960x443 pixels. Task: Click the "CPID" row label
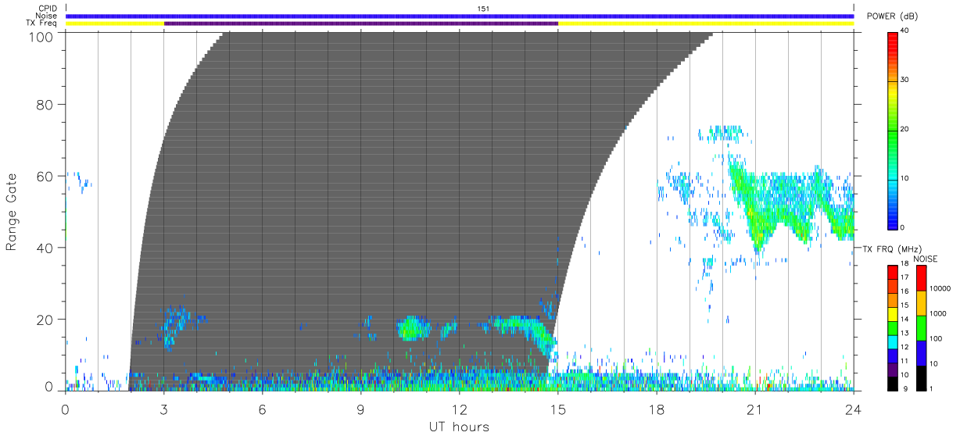click(x=48, y=9)
